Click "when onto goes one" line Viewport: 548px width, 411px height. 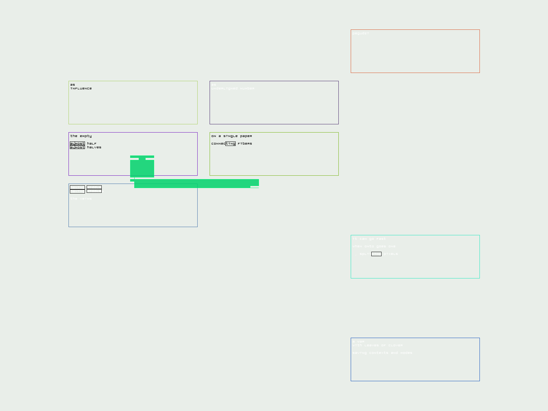374,246
